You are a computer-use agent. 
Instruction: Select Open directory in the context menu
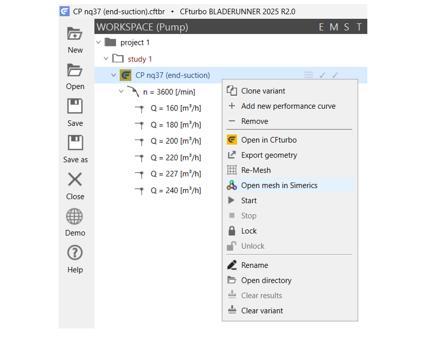289,281
